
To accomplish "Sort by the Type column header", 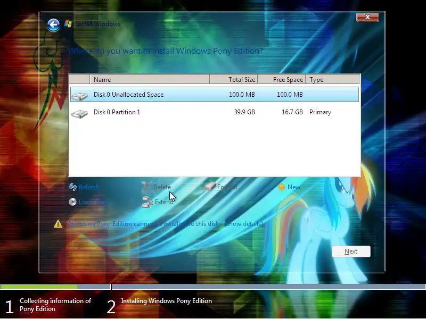I will (333, 79).
